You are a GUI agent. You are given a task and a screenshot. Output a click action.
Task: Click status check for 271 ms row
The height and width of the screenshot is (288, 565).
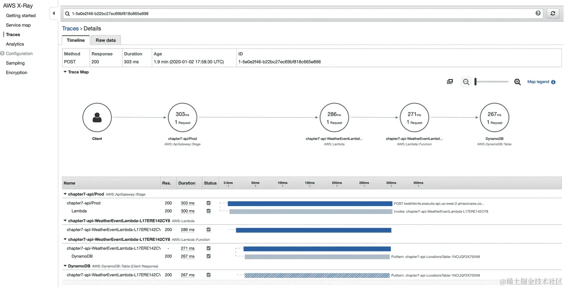click(x=208, y=248)
